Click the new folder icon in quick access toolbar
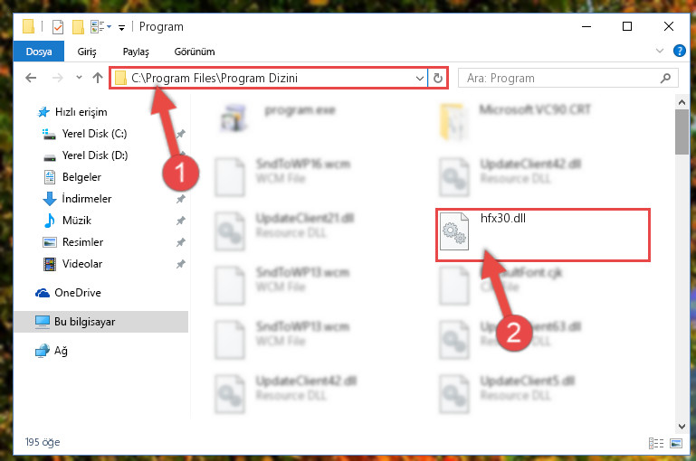Viewport: 696px width, 461px height. [x=78, y=27]
